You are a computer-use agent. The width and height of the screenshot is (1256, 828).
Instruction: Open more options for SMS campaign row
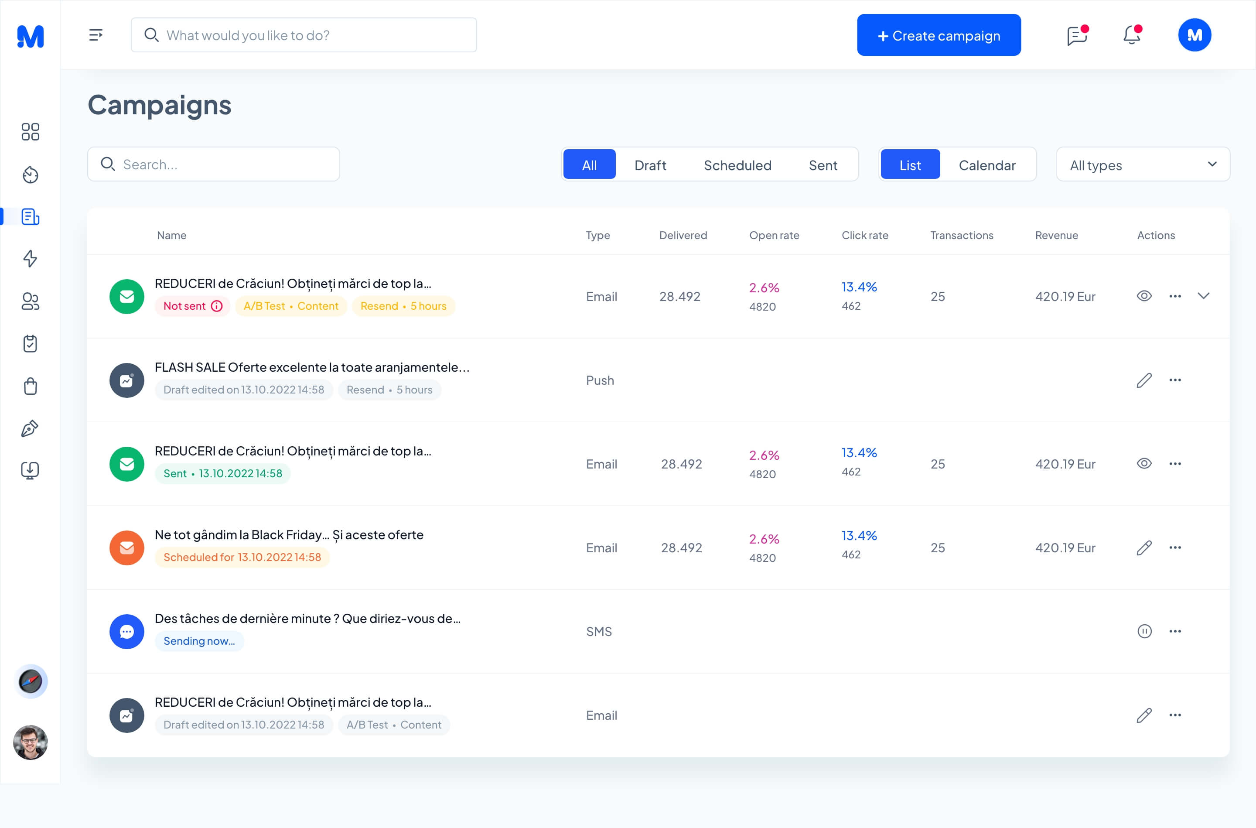coord(1175,631)
